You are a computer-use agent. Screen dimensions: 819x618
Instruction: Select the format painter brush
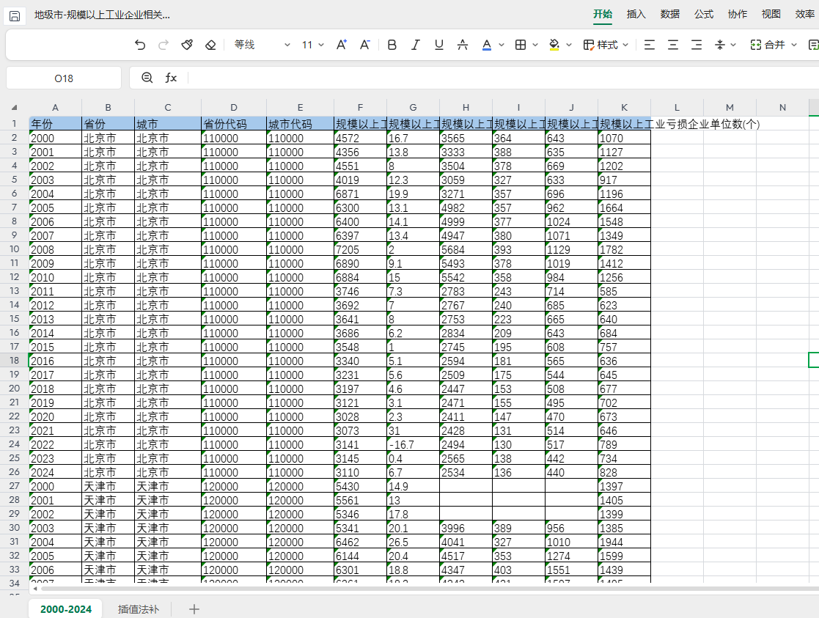(187, 45)
